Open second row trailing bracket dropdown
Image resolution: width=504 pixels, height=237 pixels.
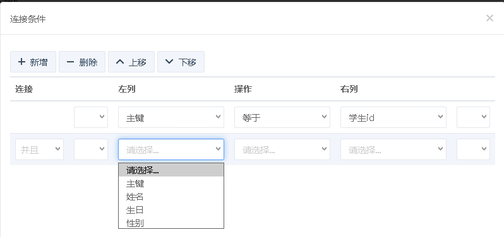point(474,149)
